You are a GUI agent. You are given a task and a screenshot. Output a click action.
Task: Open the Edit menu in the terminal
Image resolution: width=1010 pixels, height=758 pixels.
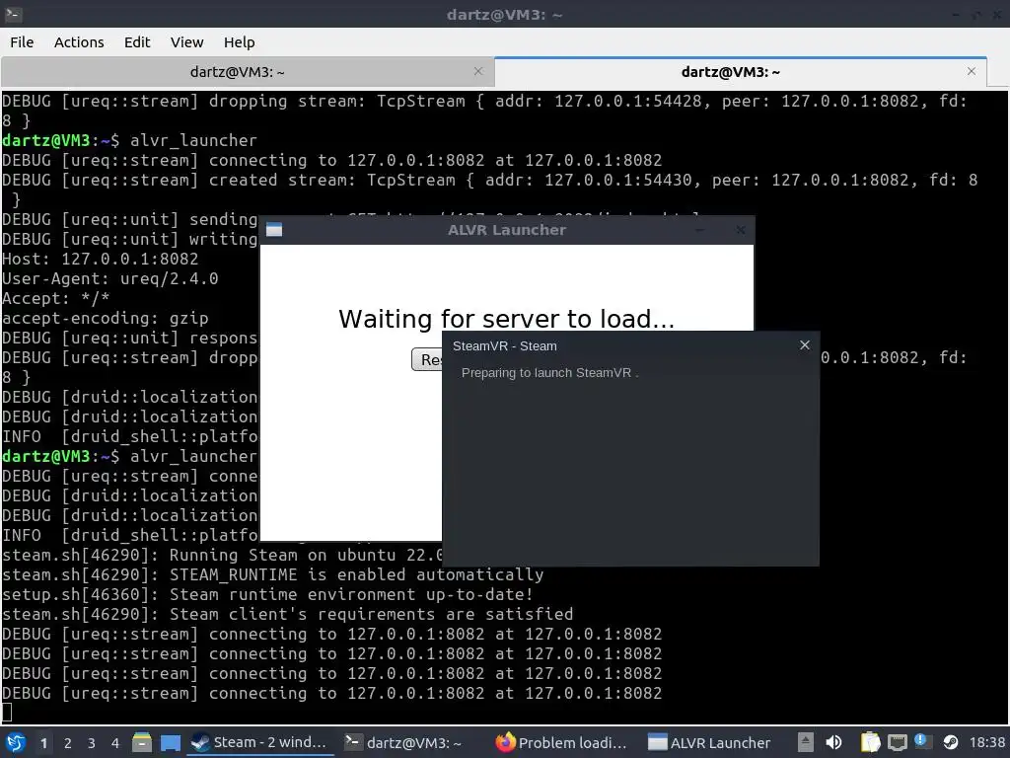point(136,41)
